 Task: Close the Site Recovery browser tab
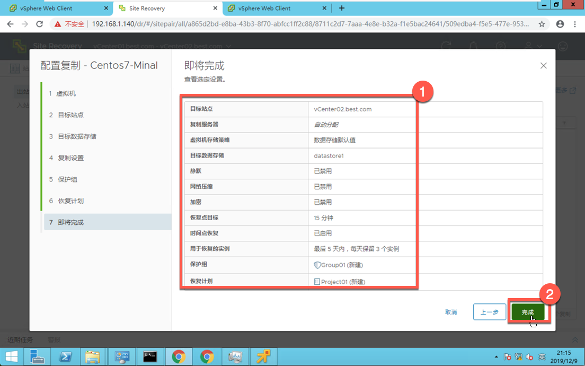tap(215, 8)
